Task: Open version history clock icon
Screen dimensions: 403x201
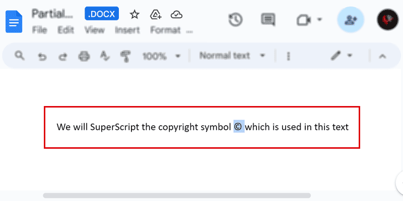Action: [236, 20]
